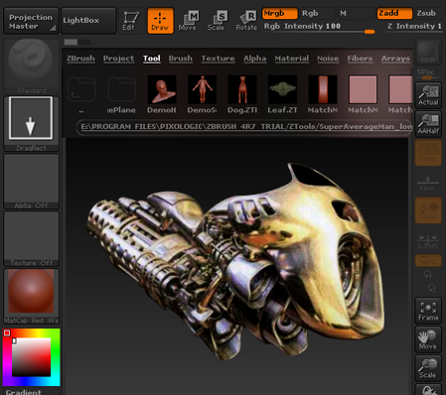The height and width of the screenshot is (395, 446).
Task: Open the Standard brush picker
Action: coord(31,66)
